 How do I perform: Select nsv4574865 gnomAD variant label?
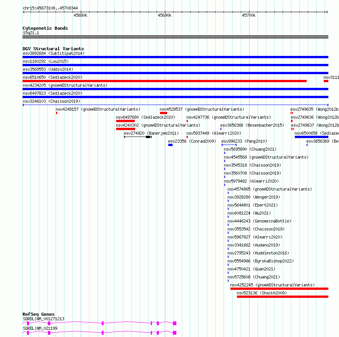pyautogui.click(x=270, y=189)
